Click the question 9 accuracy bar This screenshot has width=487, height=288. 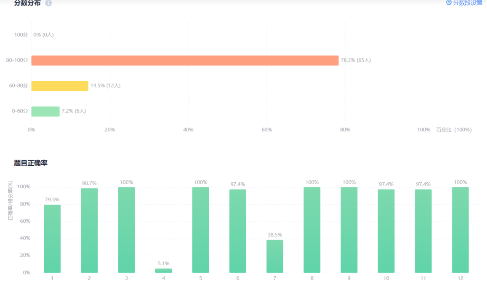(x=349, y=230)
